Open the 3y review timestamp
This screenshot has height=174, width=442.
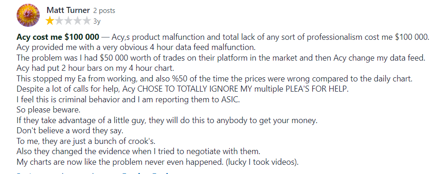[x=97, y=21]
